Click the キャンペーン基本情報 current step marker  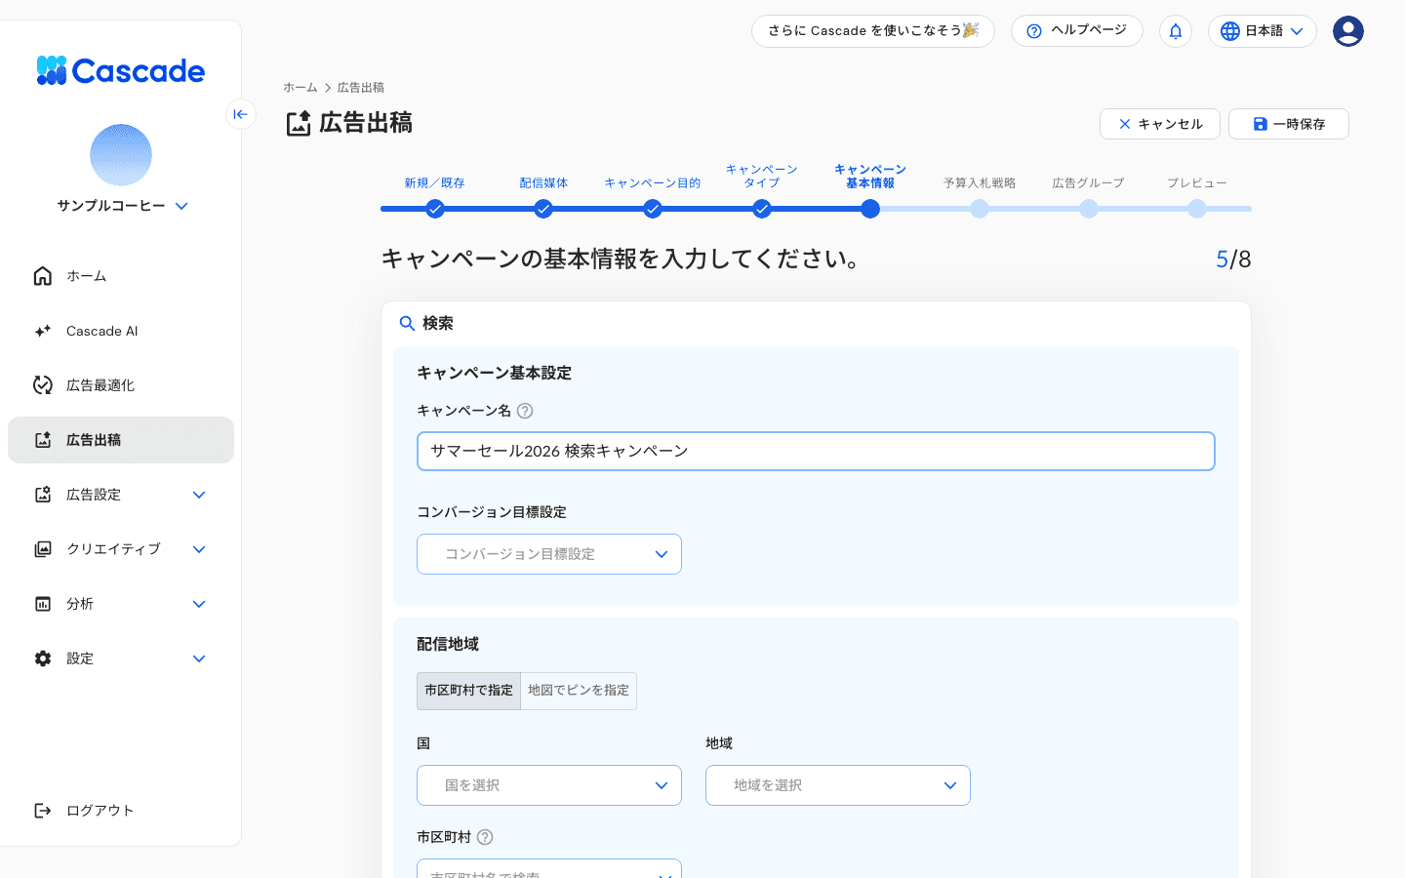pyautogui.click(x=870, y=209)
